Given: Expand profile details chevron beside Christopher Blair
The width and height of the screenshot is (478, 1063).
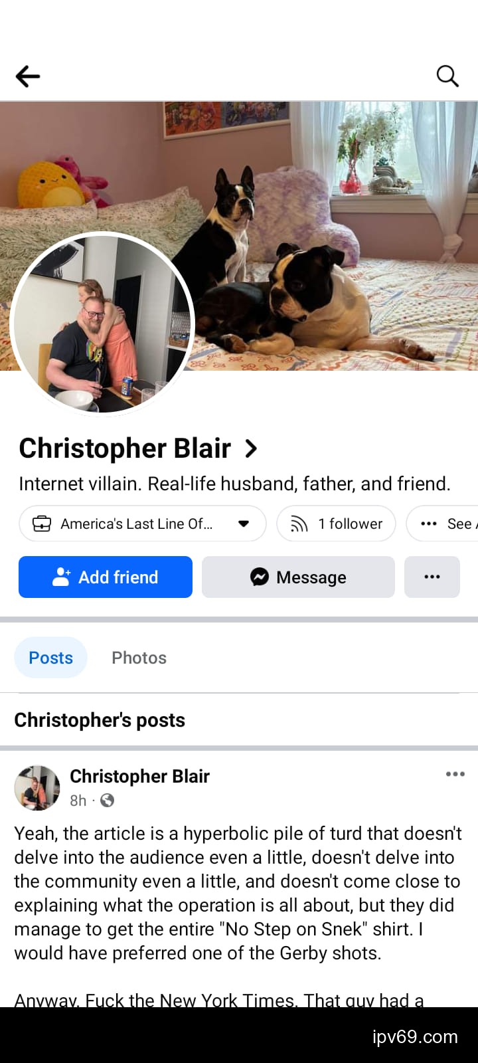Looking at the screenshot, I should (x=251, y=449).
